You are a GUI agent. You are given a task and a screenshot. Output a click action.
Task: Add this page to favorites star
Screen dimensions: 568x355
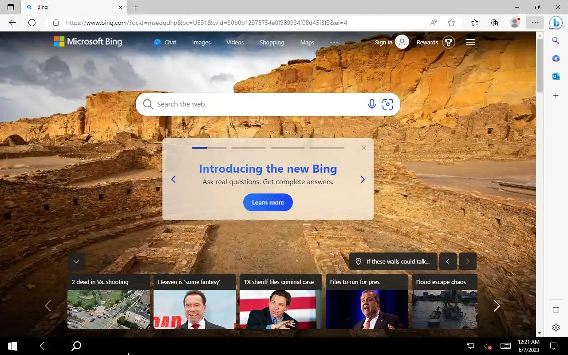(451, 23)
